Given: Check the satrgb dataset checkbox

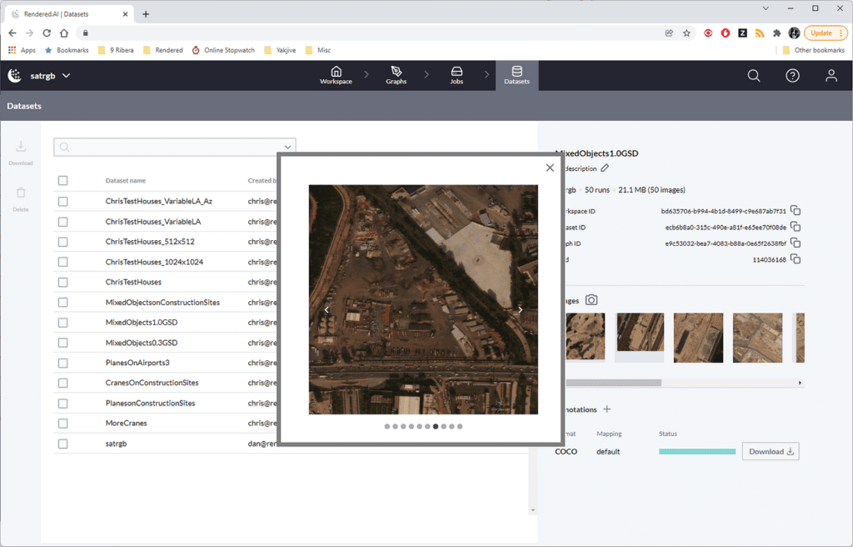Looking at the screenshot, I should [x=63, y=444].
